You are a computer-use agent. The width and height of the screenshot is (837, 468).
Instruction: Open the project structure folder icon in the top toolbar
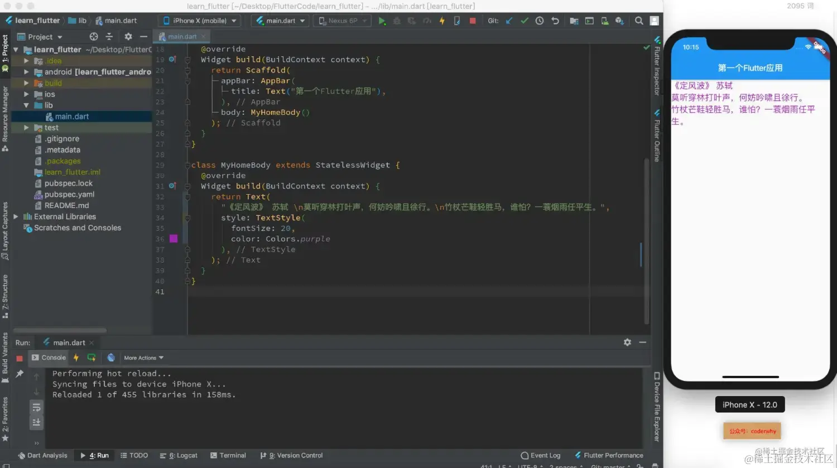[x=574, y=21]
